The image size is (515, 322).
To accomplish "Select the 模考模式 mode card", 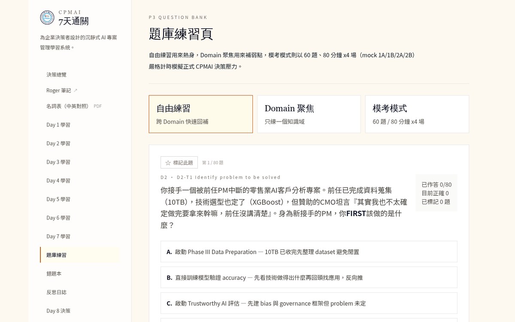I will click(417, 114).
